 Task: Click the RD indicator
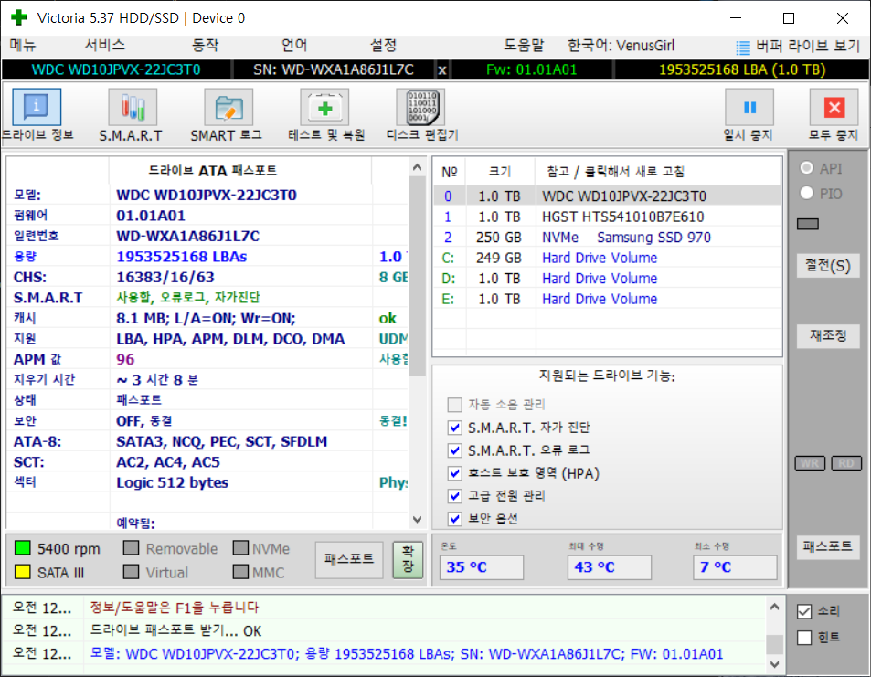tap(846, 463)
